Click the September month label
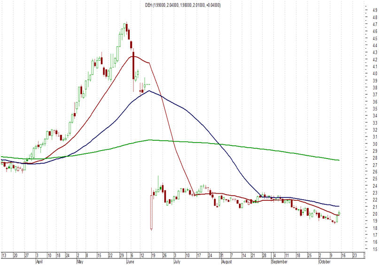The height and width of the screenshot is (265, 379). click(279, 262)
